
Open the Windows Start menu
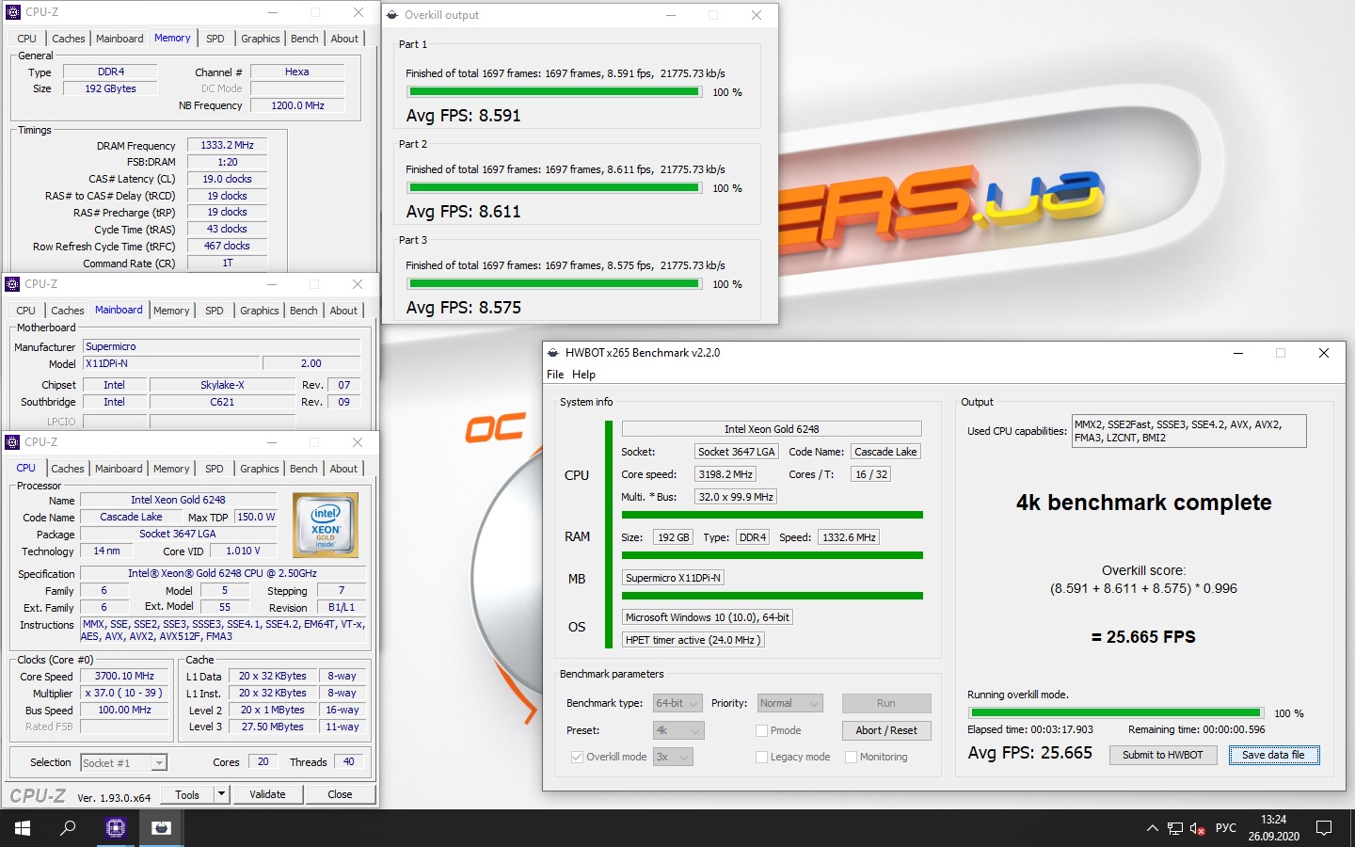coord(23,828)
